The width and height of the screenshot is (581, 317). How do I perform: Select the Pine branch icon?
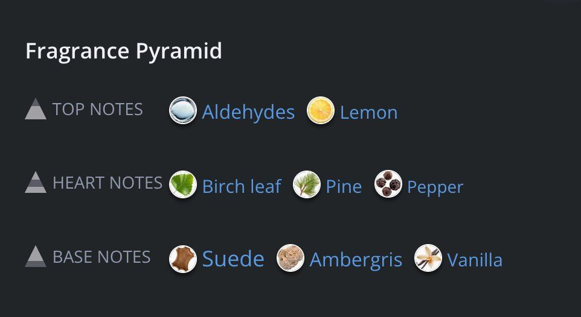[x=307, y=184]
